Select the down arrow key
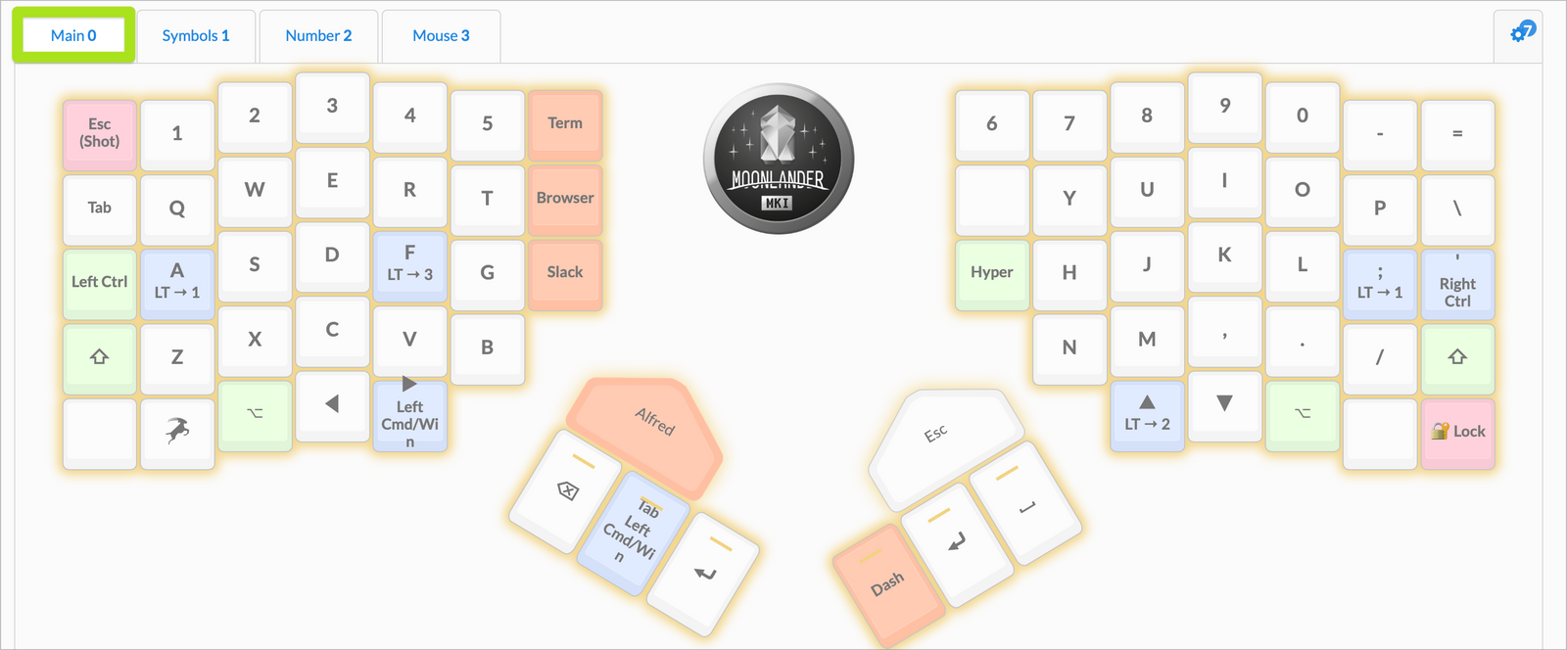This screenshot has height=650, width=1567. click(1224, 403)
